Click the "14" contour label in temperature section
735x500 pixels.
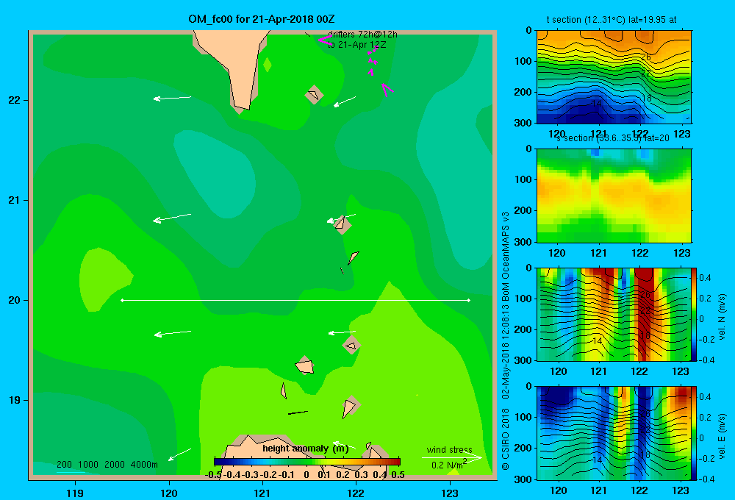point(596,104)
